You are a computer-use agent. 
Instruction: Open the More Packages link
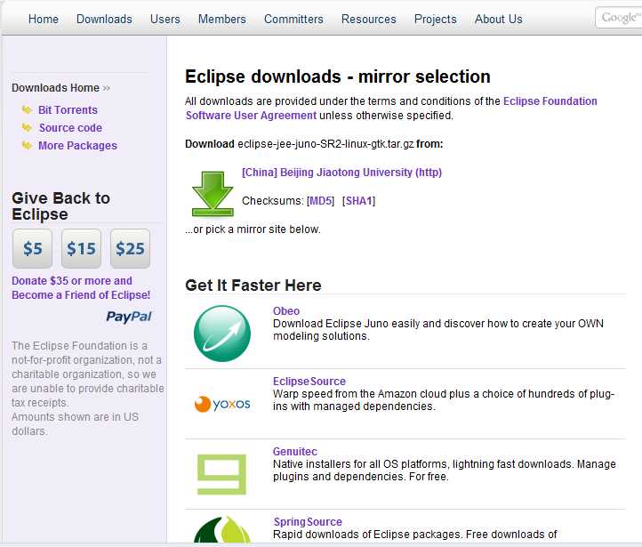[77, 145]
